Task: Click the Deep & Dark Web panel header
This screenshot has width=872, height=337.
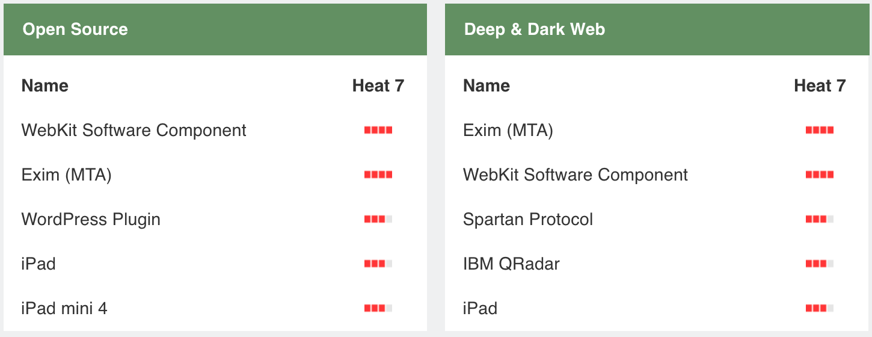Action: click(534, 29)
